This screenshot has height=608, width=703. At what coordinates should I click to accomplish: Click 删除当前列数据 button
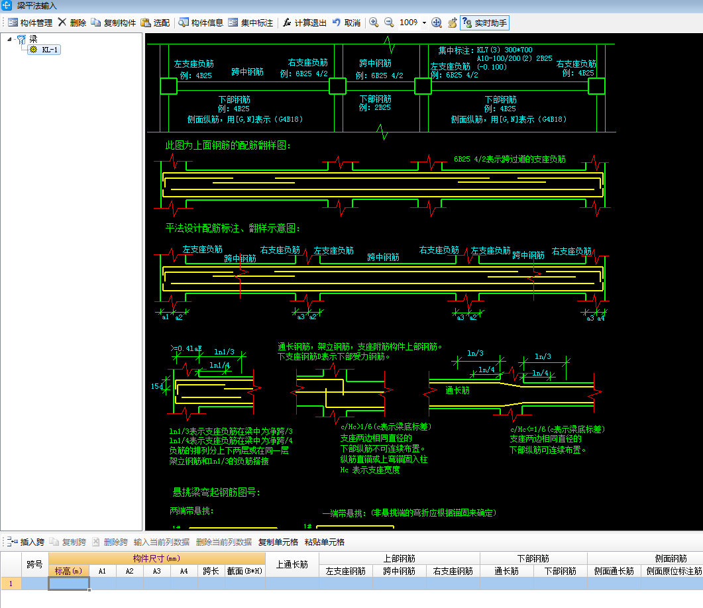tap(224, 542)
